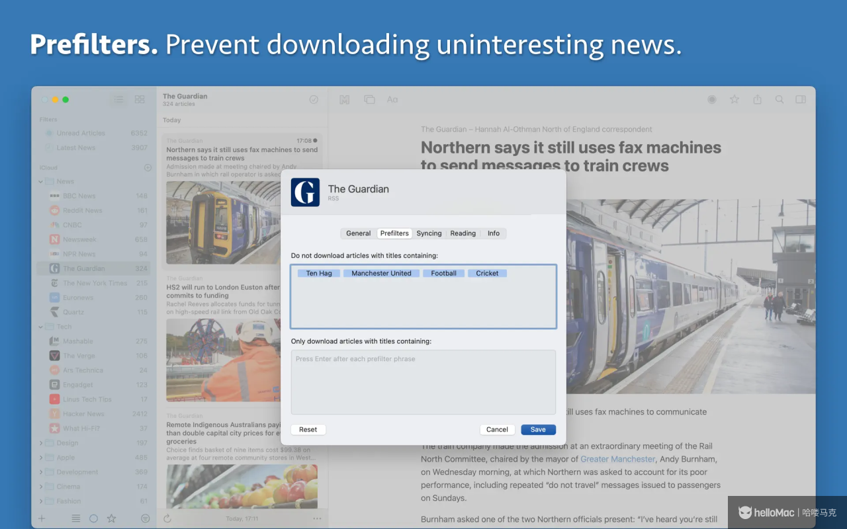Click the Reset button
This screenshot has width=847, height=529.
click(x=308, y=430)
